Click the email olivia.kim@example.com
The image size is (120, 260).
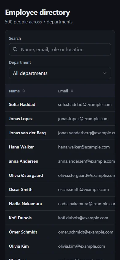(x=82, y=246)
